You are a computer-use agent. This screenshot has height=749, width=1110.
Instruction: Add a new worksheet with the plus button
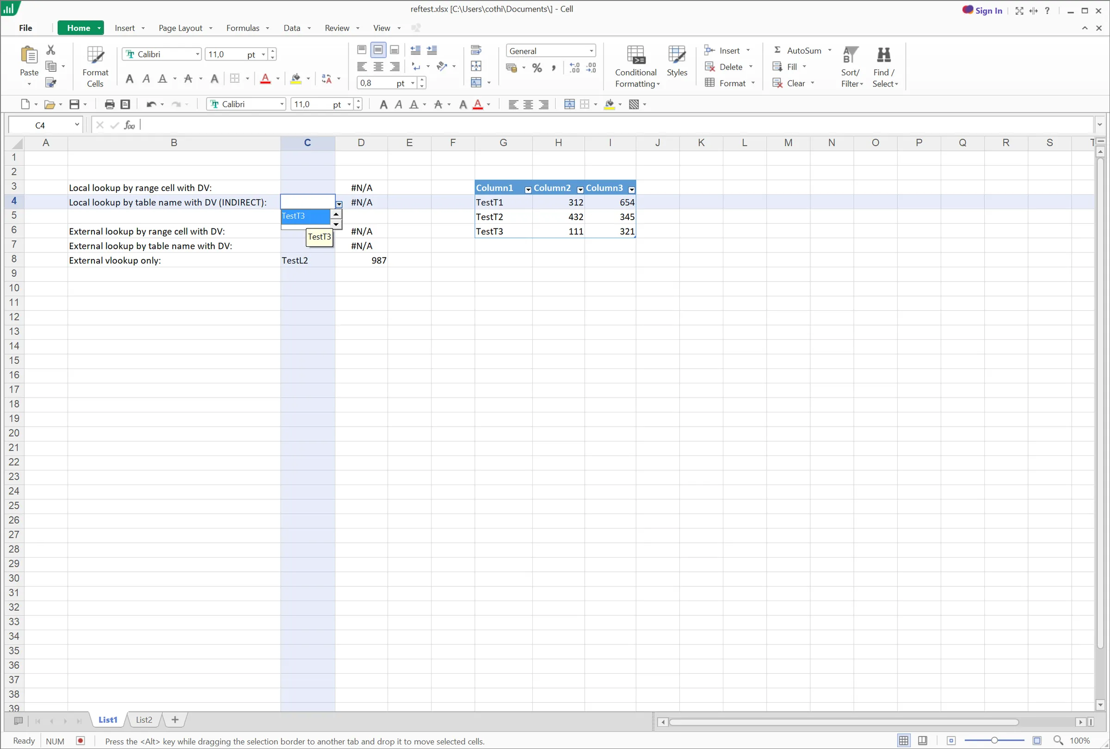(x=174, y=720)
